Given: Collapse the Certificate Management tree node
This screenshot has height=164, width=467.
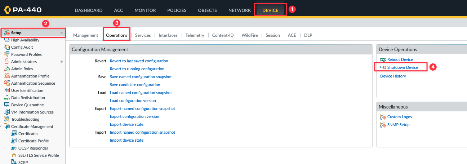Looking at the screenshot, I should (x=1, y=127).
